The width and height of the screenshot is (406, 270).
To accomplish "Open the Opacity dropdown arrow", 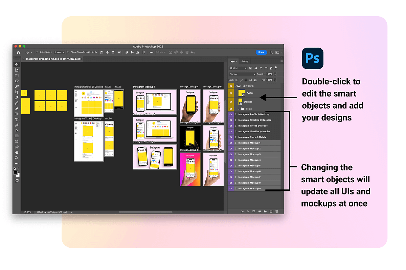I will (x=275, y=74).
